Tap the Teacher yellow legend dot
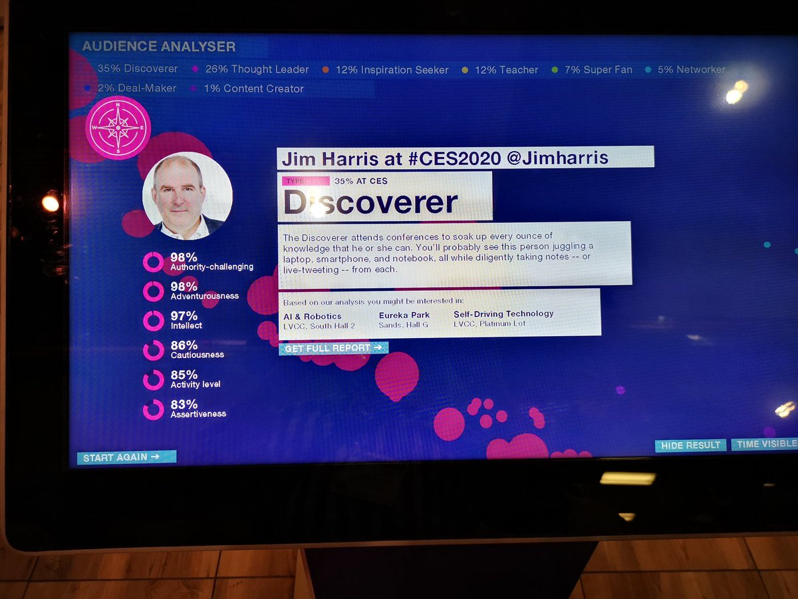Image resolution: width=798 pixels, height=599 pixels. (x=465, y=70)
